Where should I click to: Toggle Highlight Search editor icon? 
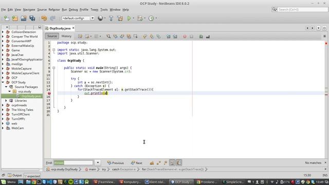pos(129,36)
